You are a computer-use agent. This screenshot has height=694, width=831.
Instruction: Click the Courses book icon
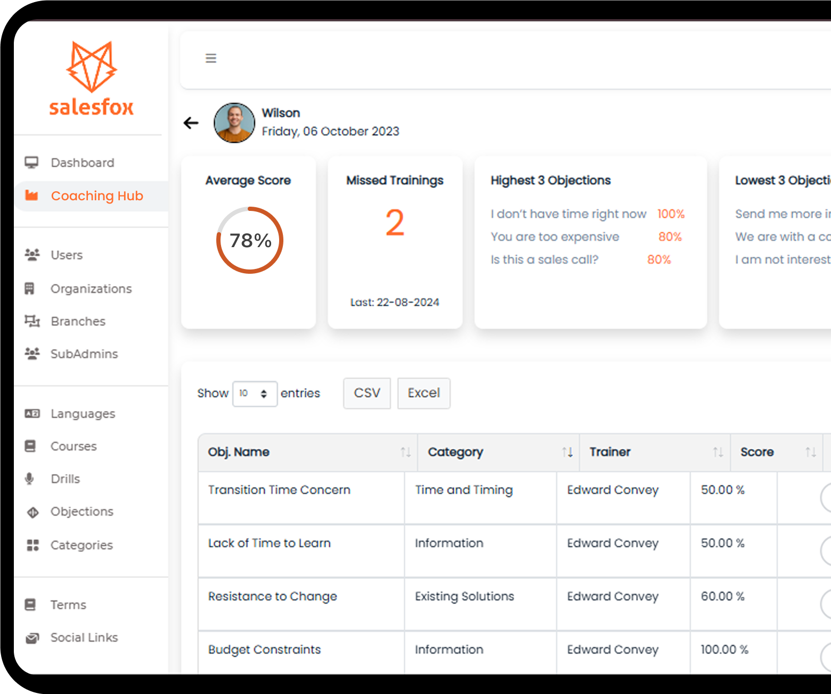pyautogui.click(x=30, y=446)
